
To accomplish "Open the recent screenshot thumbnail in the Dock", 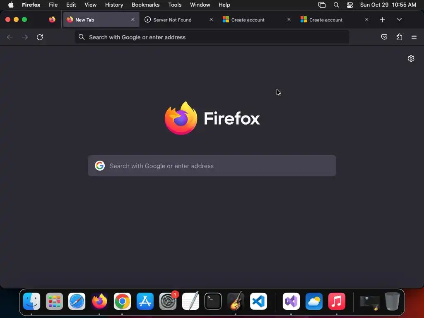I will (x=369, y=302).
